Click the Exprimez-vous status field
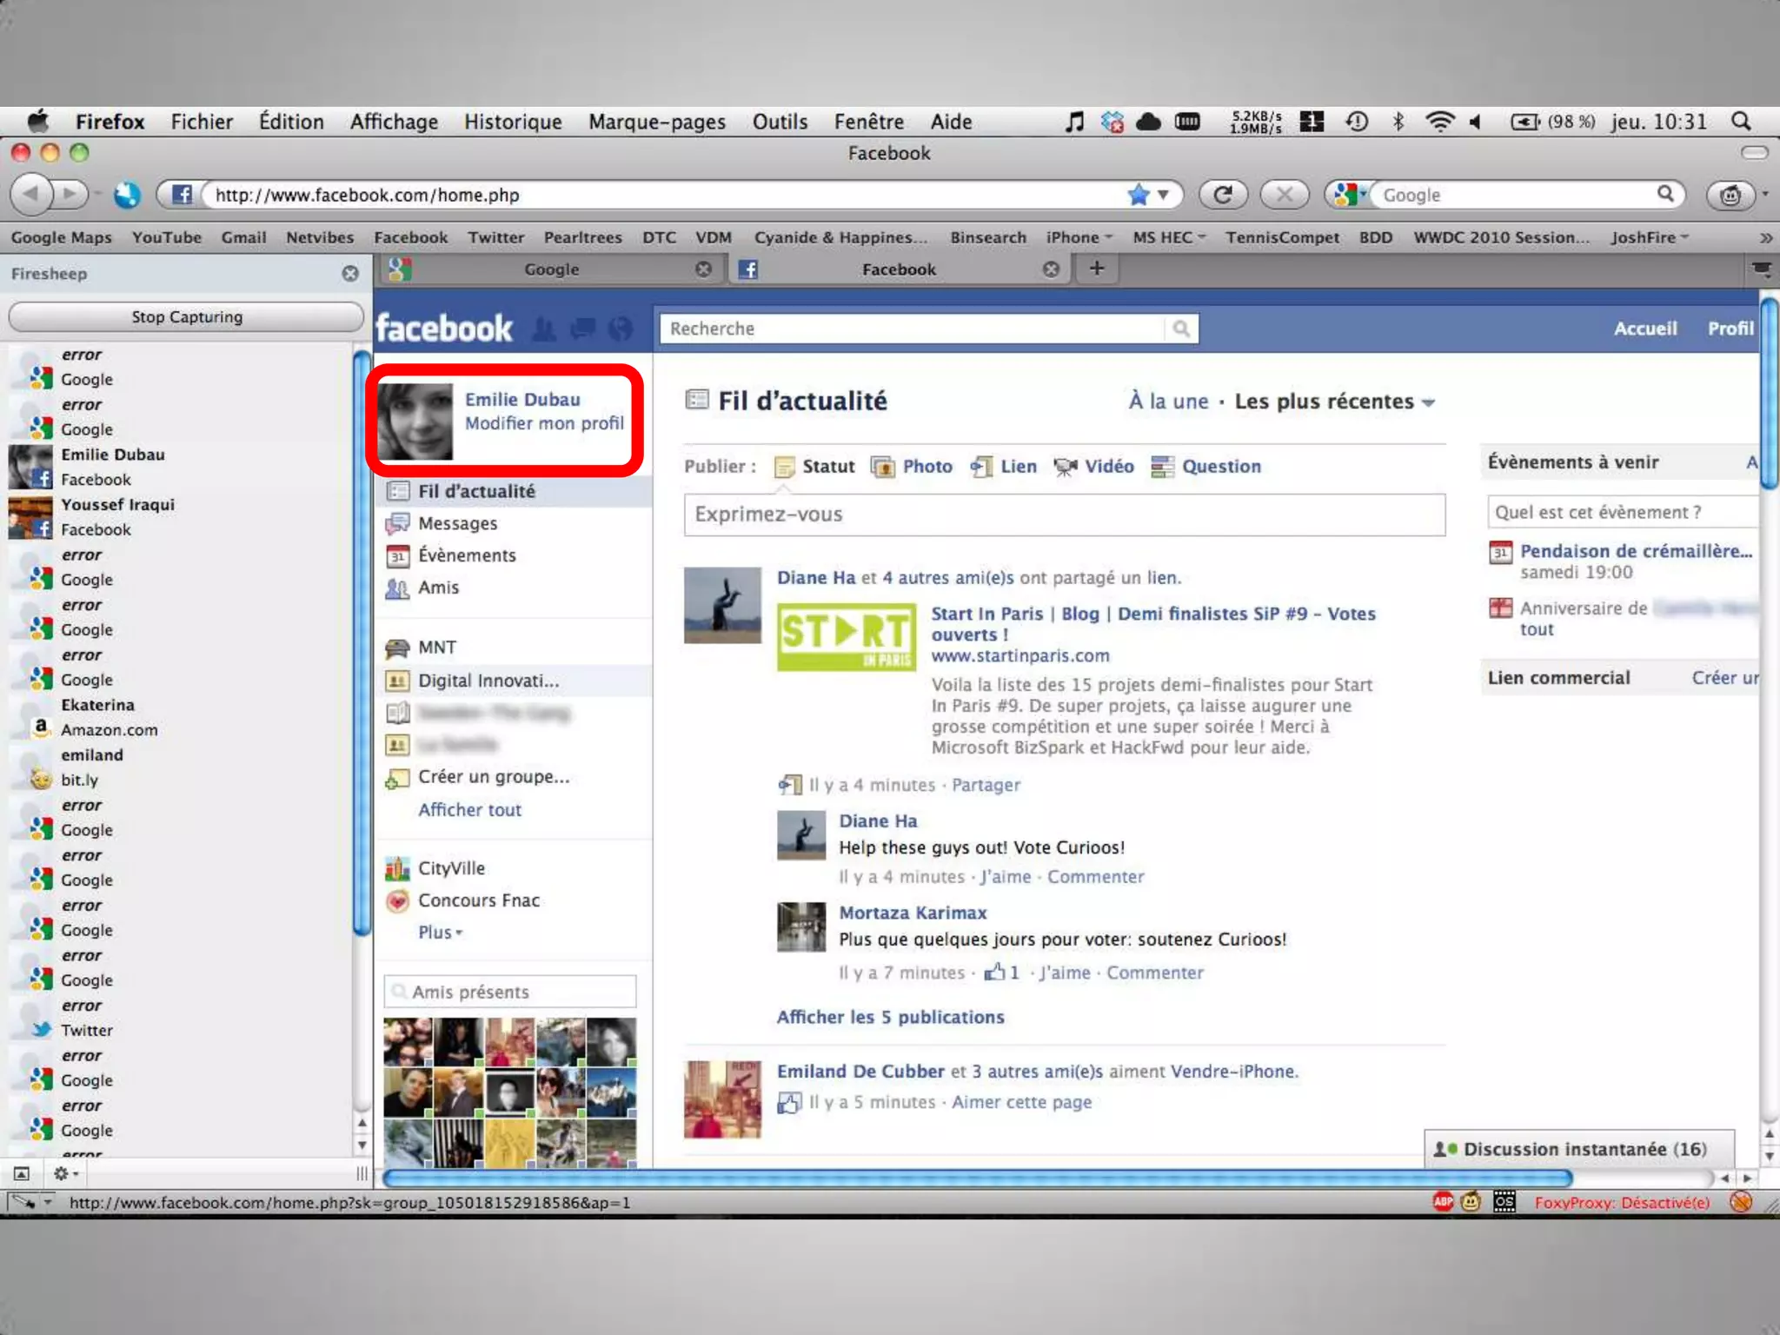1780x1335 pixels. pos(1064,515)
